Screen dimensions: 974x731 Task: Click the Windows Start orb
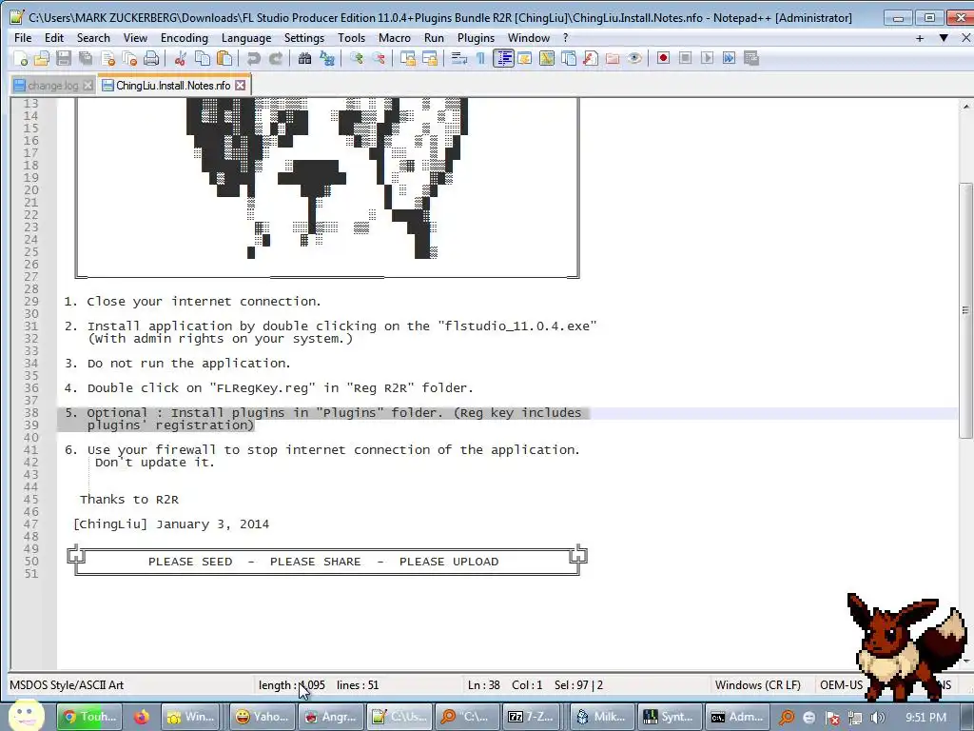point(26,715)
